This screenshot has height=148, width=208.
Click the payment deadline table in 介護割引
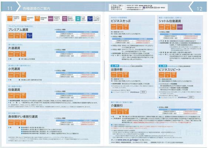click(x=180, y=111)
